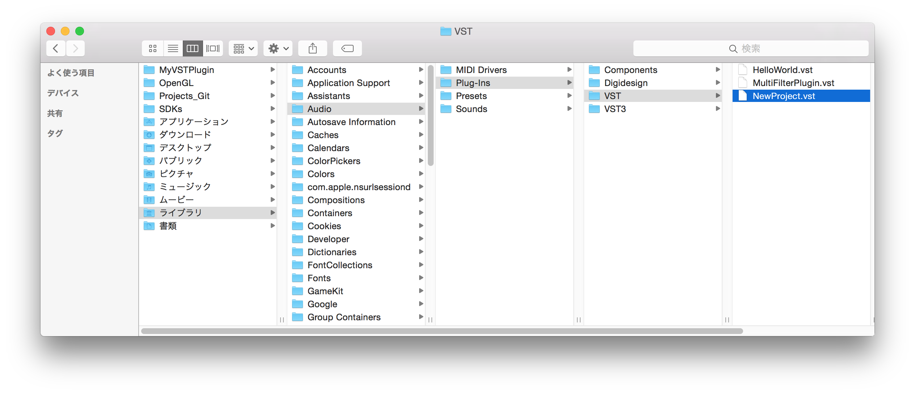
Task: Switch to list view mode
Action: point(173,48)
